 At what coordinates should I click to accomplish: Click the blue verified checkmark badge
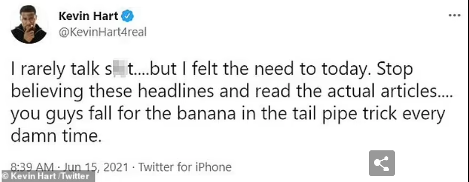point(127,16)
